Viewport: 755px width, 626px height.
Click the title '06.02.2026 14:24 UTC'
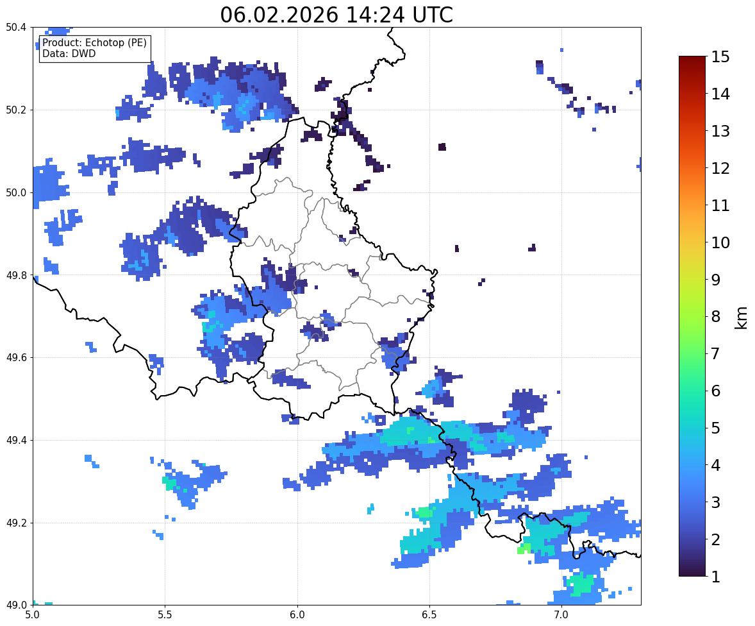336,15
